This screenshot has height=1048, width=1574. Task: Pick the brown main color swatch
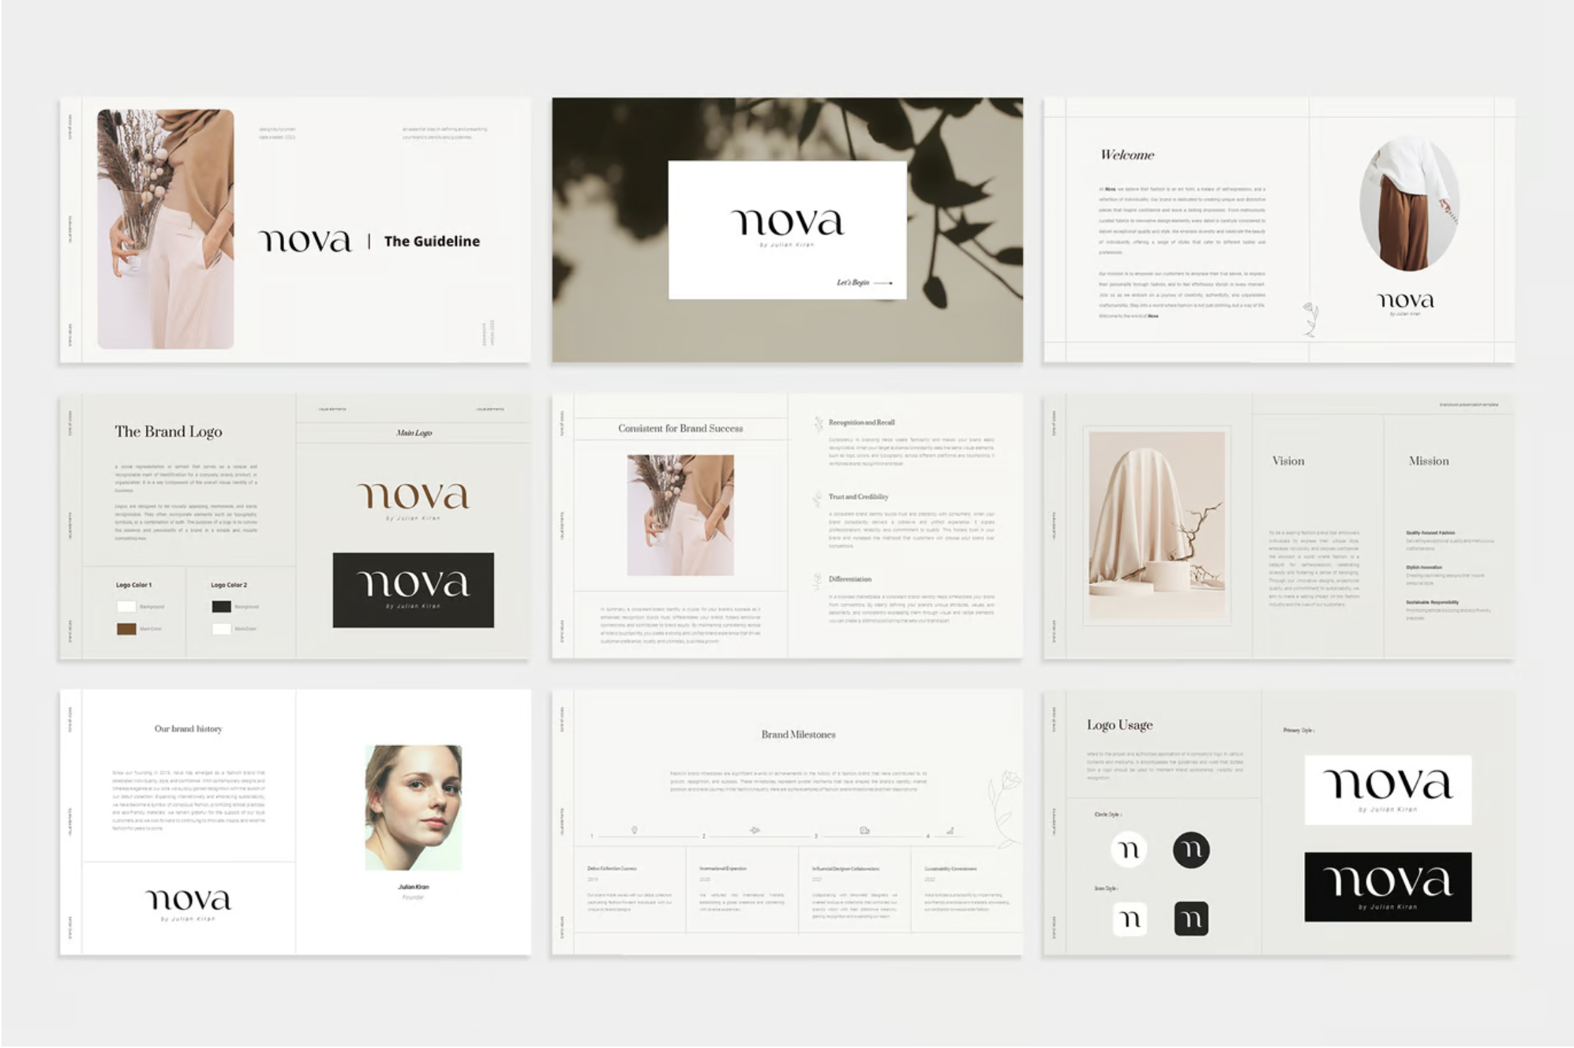(126, 629)
